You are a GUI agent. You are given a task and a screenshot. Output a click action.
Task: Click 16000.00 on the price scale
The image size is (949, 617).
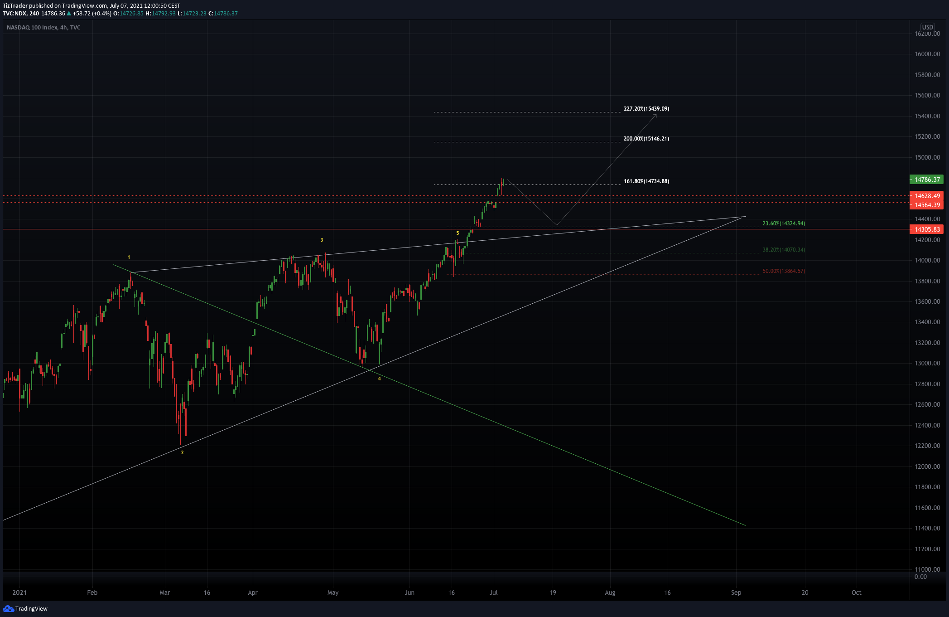pyautogui.click(x=927, y=54)
